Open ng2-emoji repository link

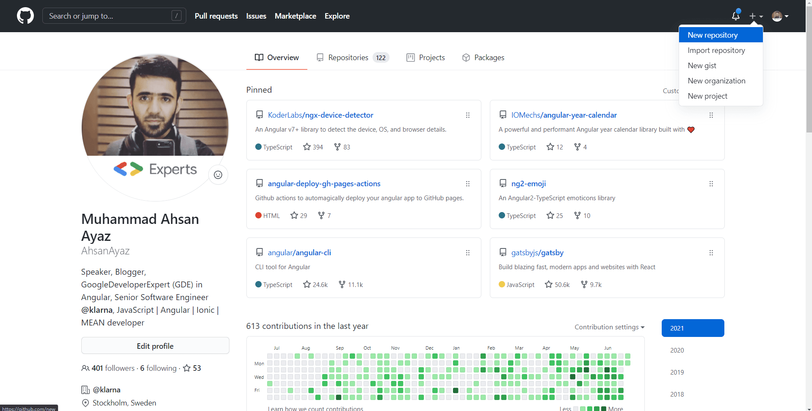[528, 184]
